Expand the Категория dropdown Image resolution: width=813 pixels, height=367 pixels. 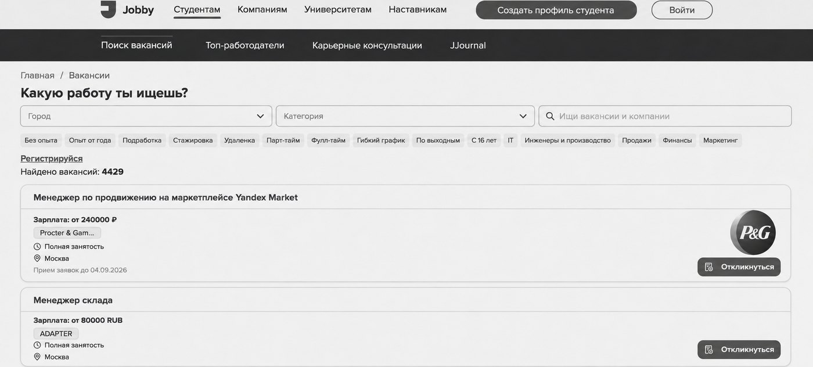[x=405, y=116]
